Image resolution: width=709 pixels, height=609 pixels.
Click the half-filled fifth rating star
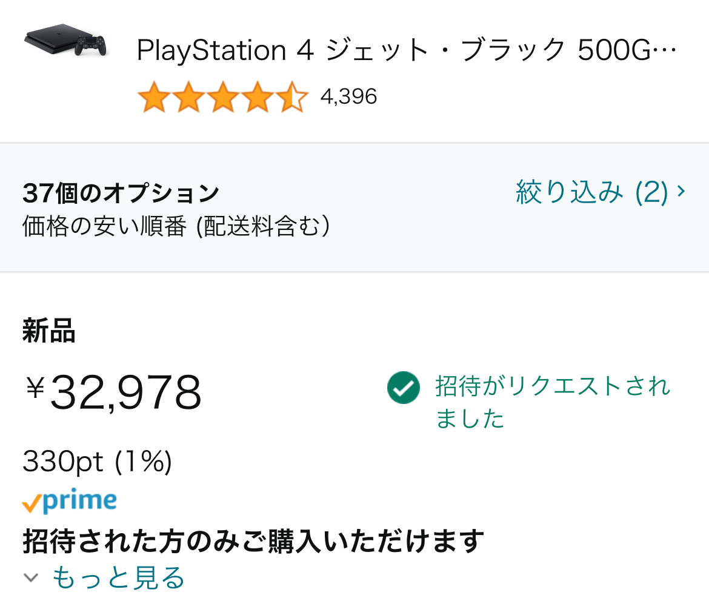pyautogui.click(x=293, y=97)
